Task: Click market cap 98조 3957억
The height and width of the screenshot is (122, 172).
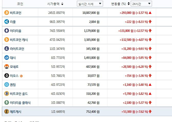Action: click(57, 22)
